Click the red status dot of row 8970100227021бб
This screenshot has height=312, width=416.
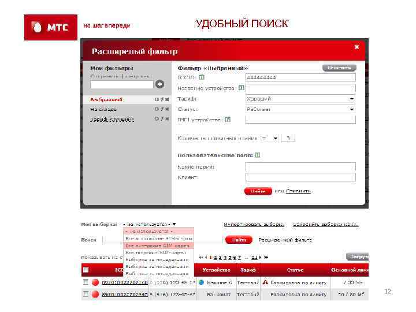coord(95,283)
